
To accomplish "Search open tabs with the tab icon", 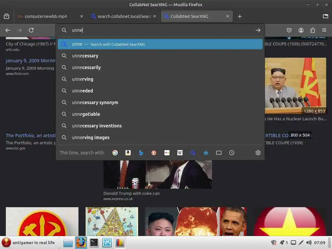I will click(219, 153).
